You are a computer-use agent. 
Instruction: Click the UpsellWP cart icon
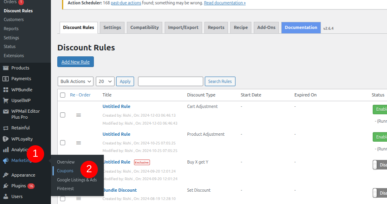point(6,100)
